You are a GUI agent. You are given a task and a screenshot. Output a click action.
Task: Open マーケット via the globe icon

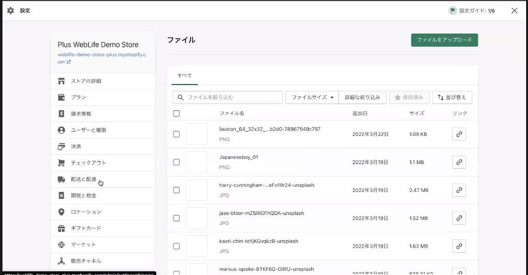62,244
